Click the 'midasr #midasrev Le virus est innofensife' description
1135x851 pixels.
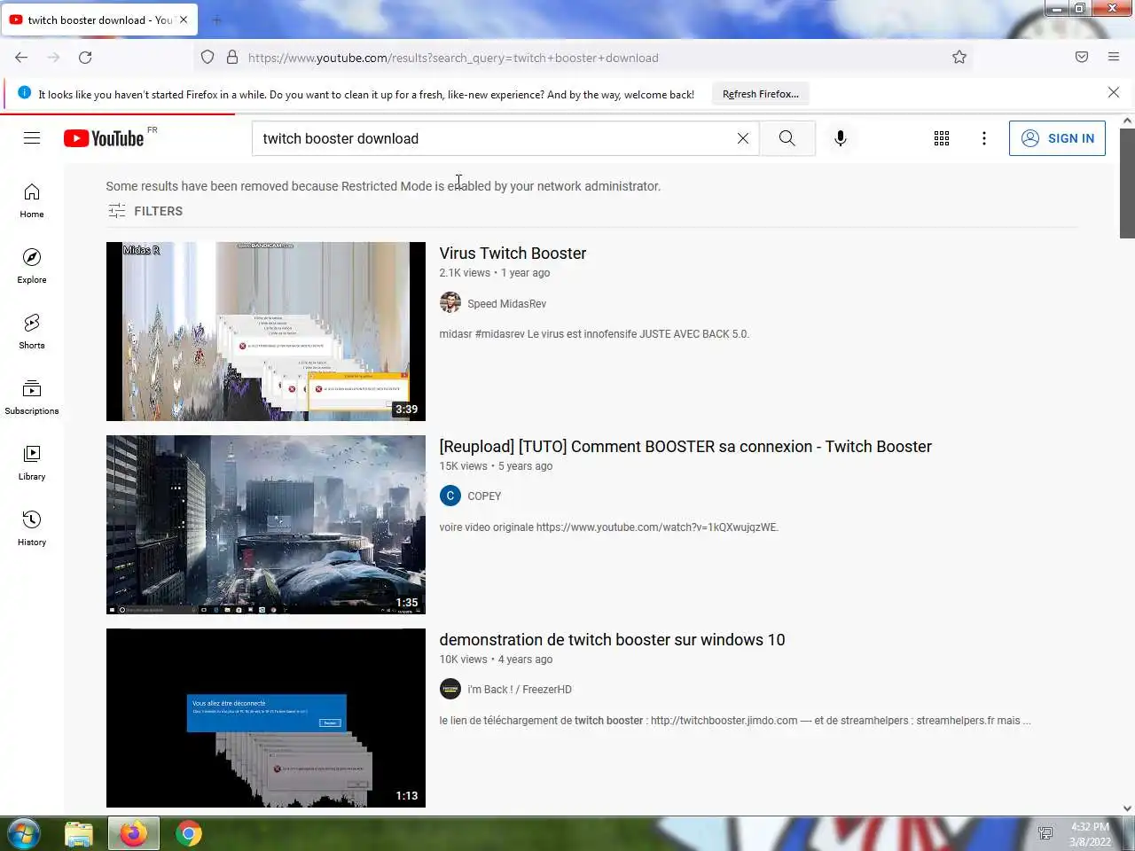[594, 334]
